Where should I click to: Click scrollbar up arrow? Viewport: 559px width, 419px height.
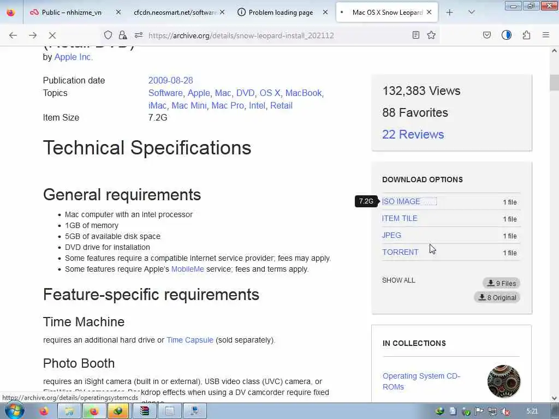554,51
